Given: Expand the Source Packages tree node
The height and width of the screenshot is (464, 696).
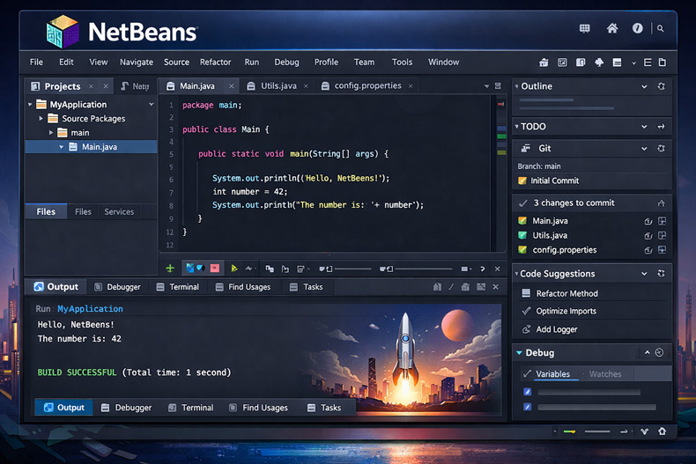Looking at the screenshot, I should pyautogui.click(x=41, y=119).
